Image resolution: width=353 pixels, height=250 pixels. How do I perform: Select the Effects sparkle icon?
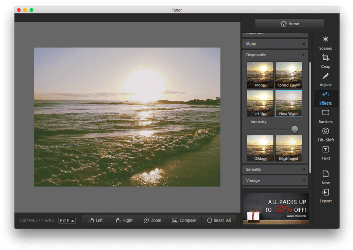click(x=325, y=95)
